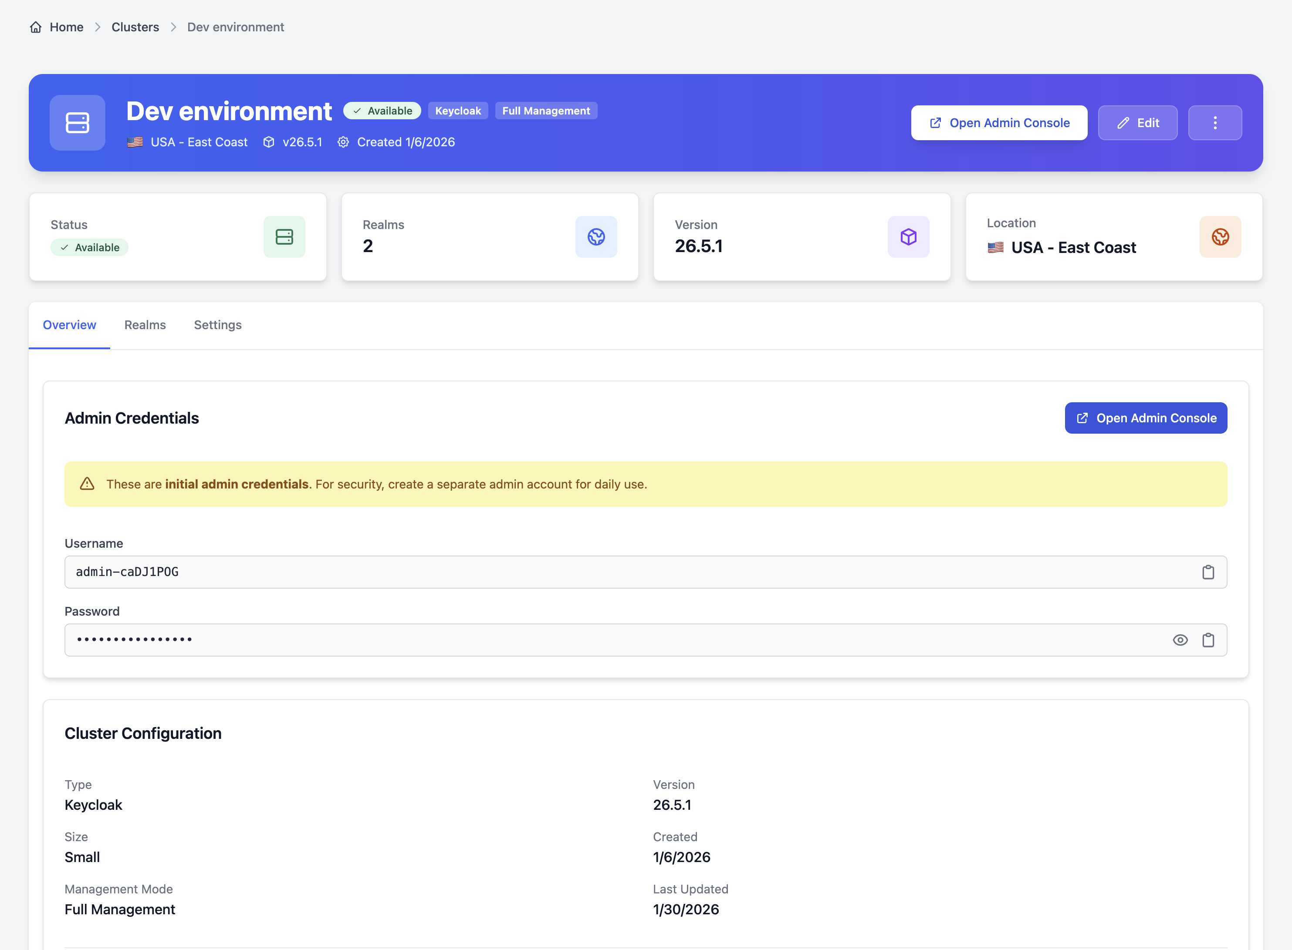
Task: Click the globe icon on the Location card
Action: click(1220, 236)
